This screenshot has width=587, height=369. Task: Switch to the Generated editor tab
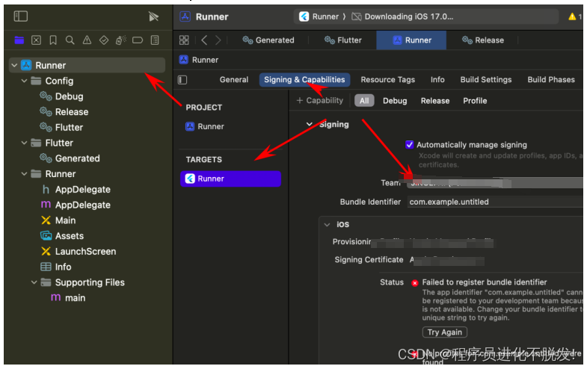[268, 40]
